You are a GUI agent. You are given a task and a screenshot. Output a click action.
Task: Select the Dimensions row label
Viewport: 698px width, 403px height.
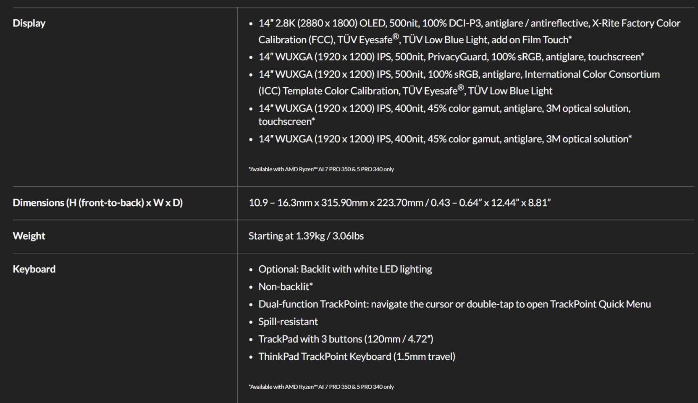click(97, 203)
